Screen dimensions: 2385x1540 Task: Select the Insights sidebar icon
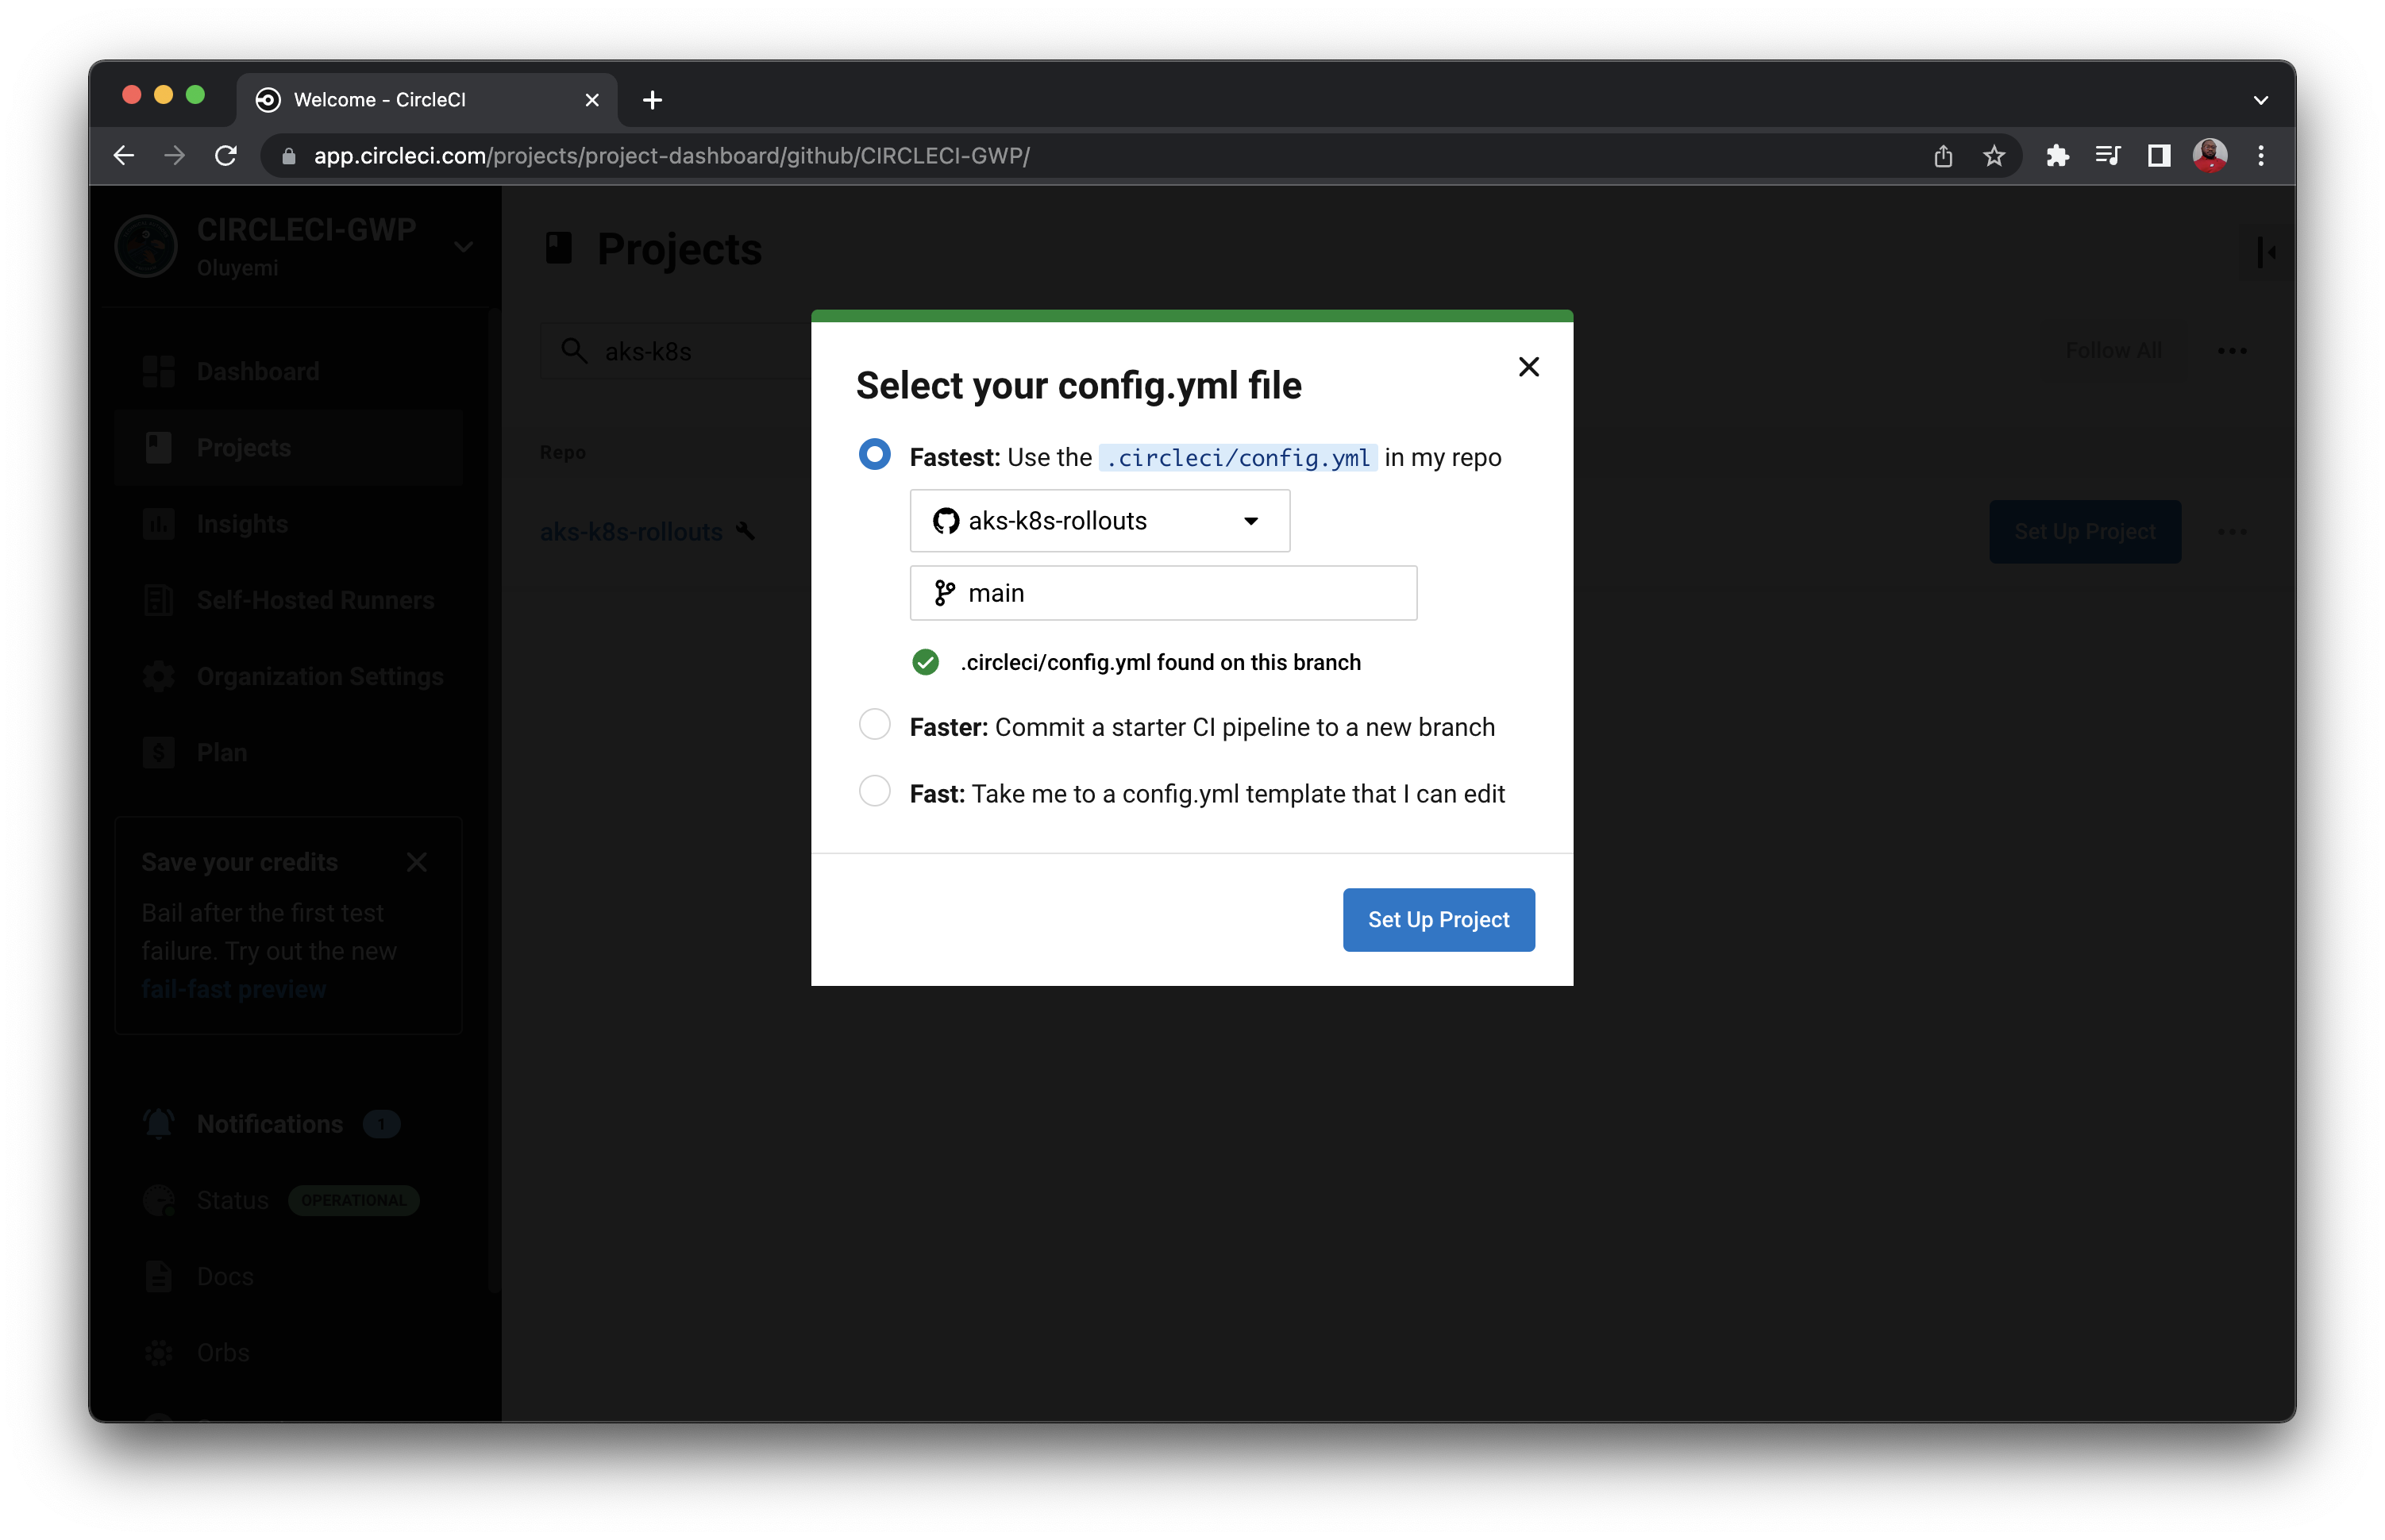160,523
